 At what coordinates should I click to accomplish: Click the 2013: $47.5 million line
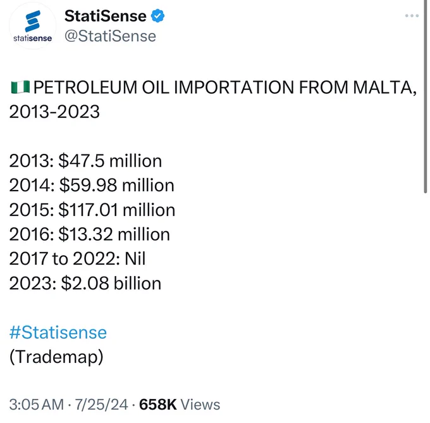click(x=85, y=161)
